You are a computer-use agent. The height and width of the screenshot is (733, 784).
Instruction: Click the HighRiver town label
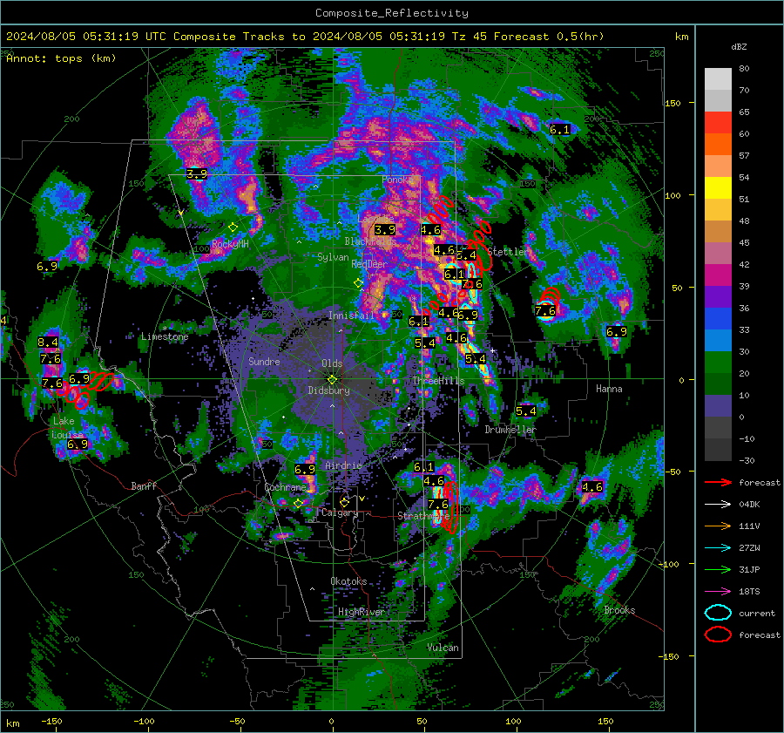pyautogui.click(x=361, y=613)
